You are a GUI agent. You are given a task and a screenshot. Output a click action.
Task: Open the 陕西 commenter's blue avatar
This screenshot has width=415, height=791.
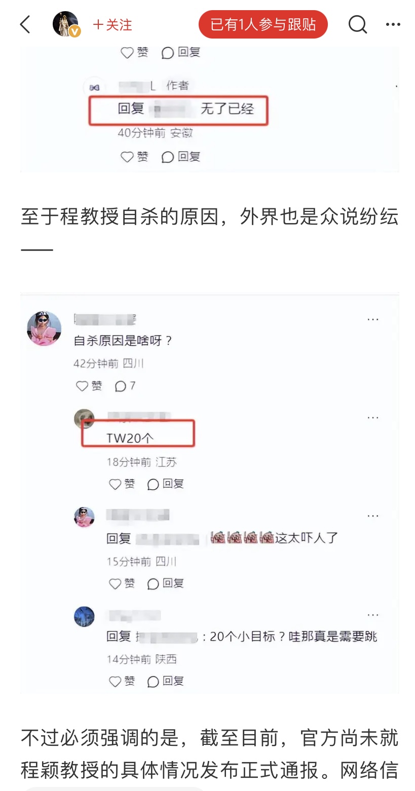point(84,617)
